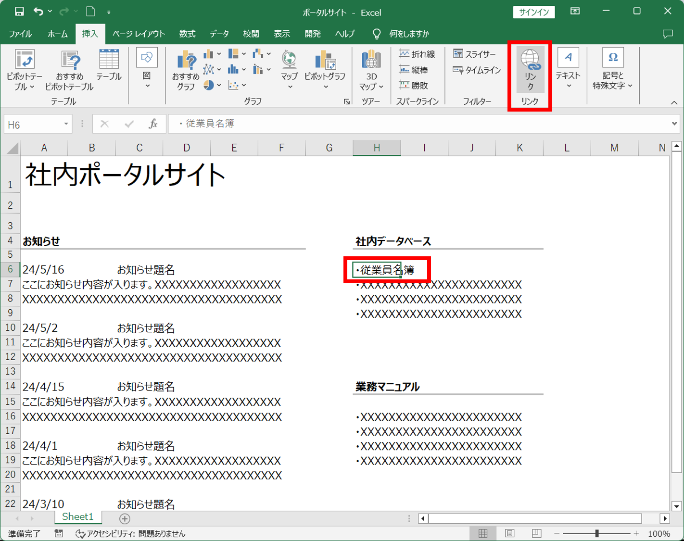Viewport: 684px width, 541px height.
Task: Click the 3D Map icon
Action: click(371, 60)
